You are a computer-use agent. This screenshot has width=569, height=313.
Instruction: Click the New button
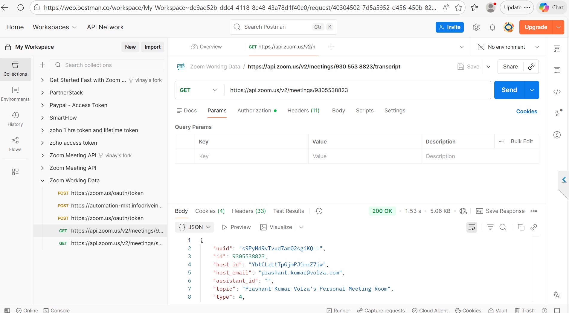pos(130,47)
